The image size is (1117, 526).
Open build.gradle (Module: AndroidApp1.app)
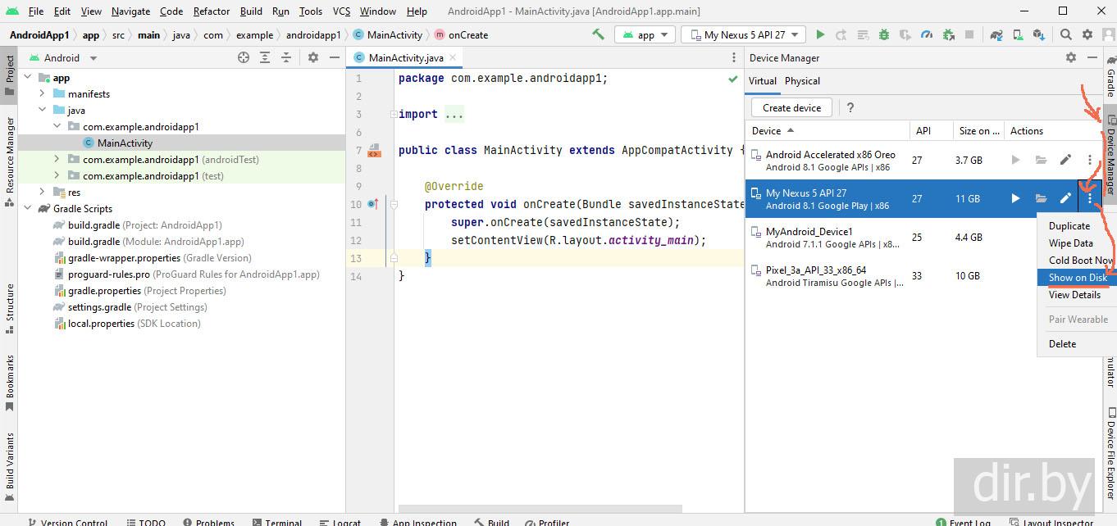[156, 242]
